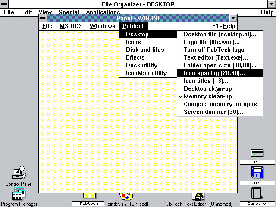Image resolution: width=276 pixels, height=207 pixels.
Task: Open the MS-DOS menu in Panel
Action: point(71,26)
